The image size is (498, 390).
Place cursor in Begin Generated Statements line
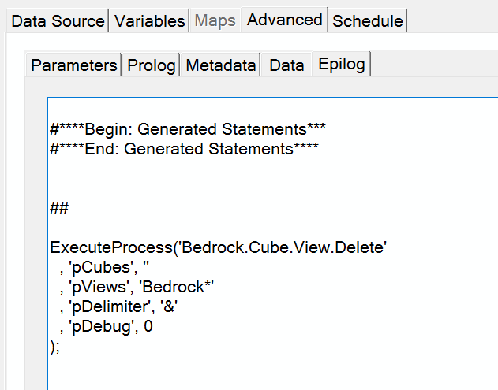click(188, 129)
